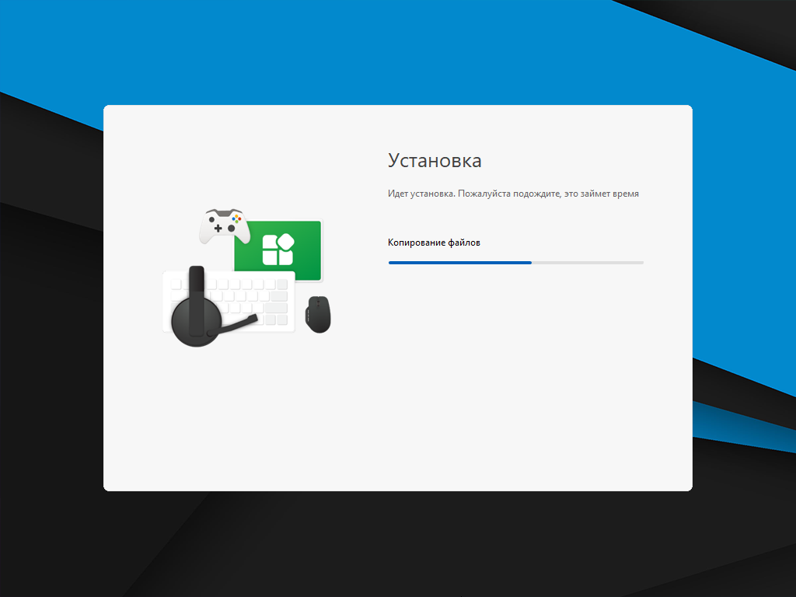Screen dimensions: 796x597
Task: Click the colored ABXY buttons on controller
Action: pos(236,220)
